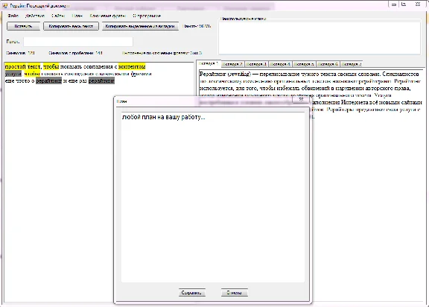This screenshot has height=307, width=429.
Task: Open the Действия menu
Action: click(x=35, y=16)
